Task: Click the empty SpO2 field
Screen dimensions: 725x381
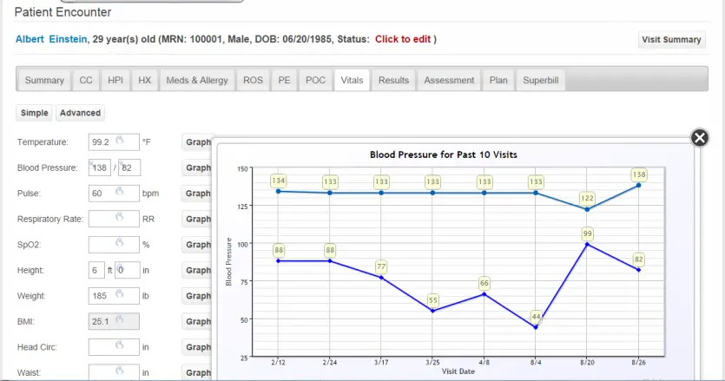Action: (x=114, y=245)
